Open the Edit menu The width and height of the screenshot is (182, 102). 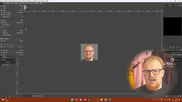(x=5, y=3)
